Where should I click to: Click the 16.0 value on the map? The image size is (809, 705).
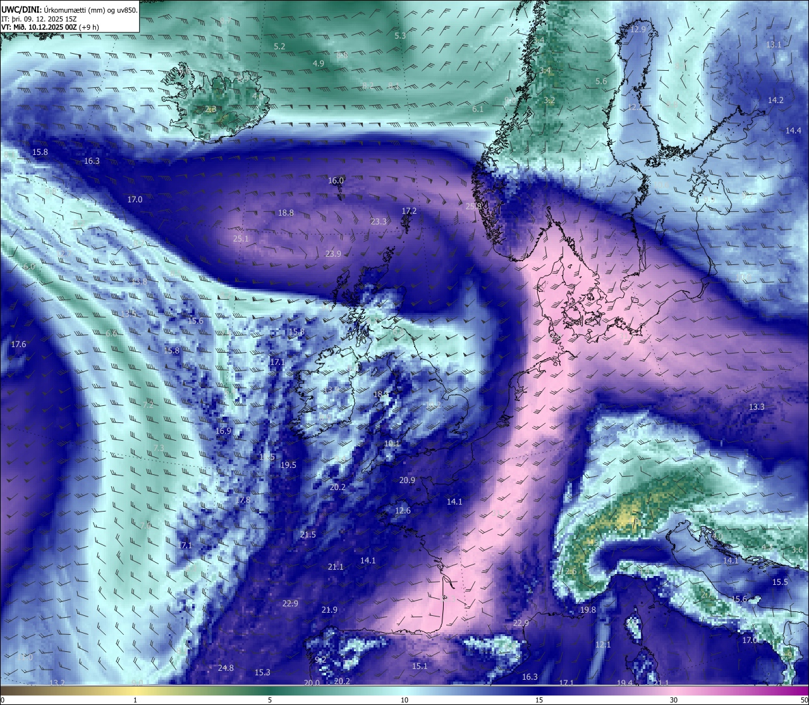point(336,181)
